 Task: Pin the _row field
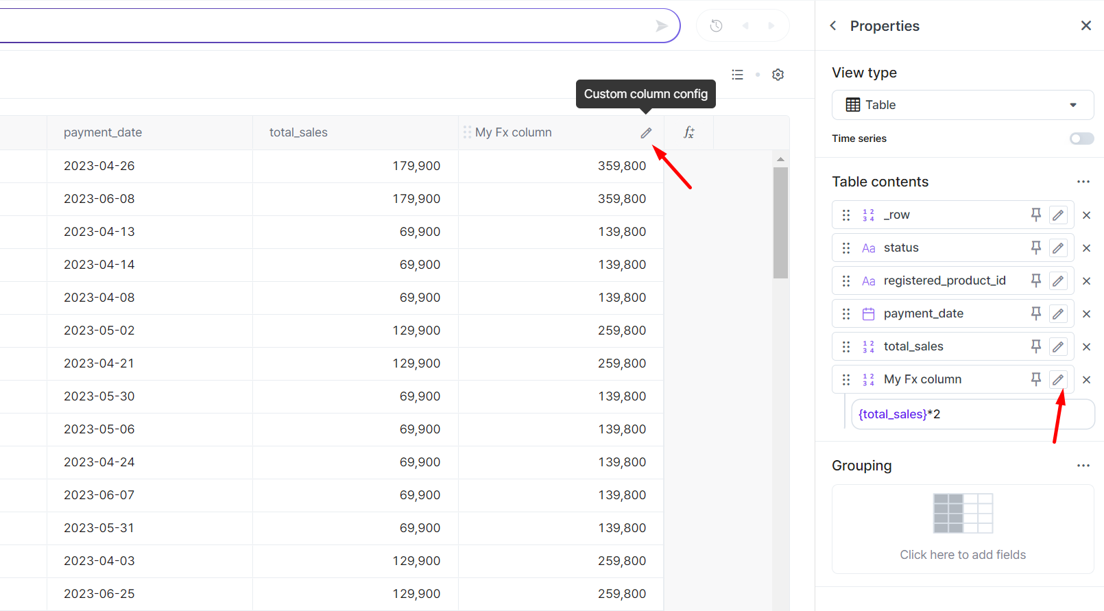tap(1035, 215)
